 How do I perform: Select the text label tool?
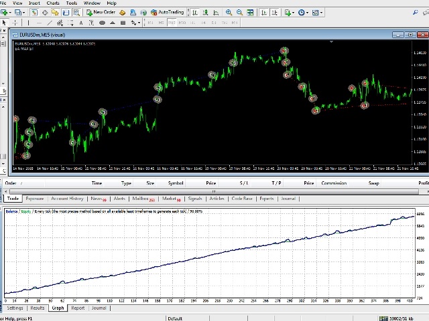(91, 23)
